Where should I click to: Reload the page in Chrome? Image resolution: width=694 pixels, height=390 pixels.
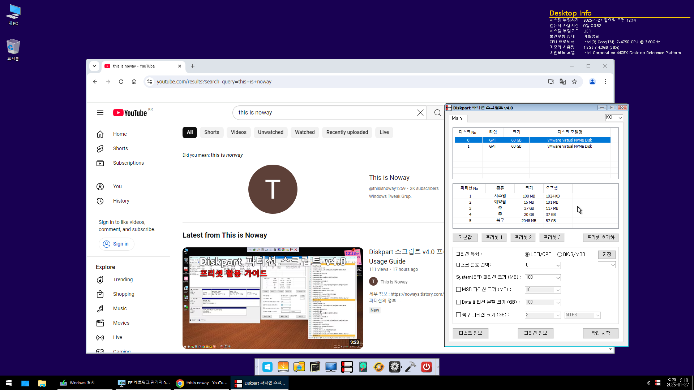(121, 82)
